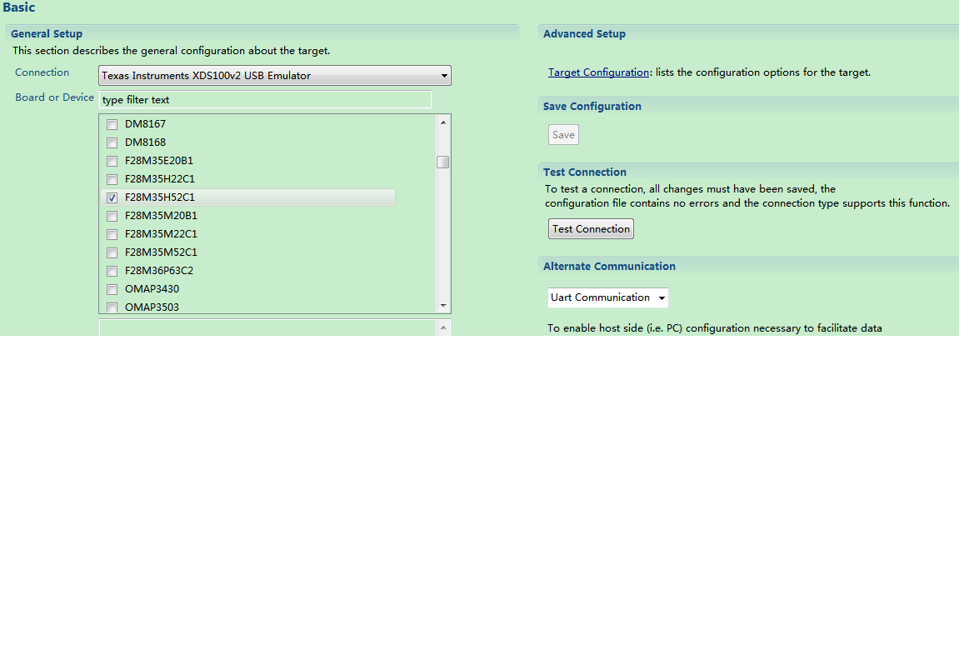Click the Connection field label

[x=42, y=72]
